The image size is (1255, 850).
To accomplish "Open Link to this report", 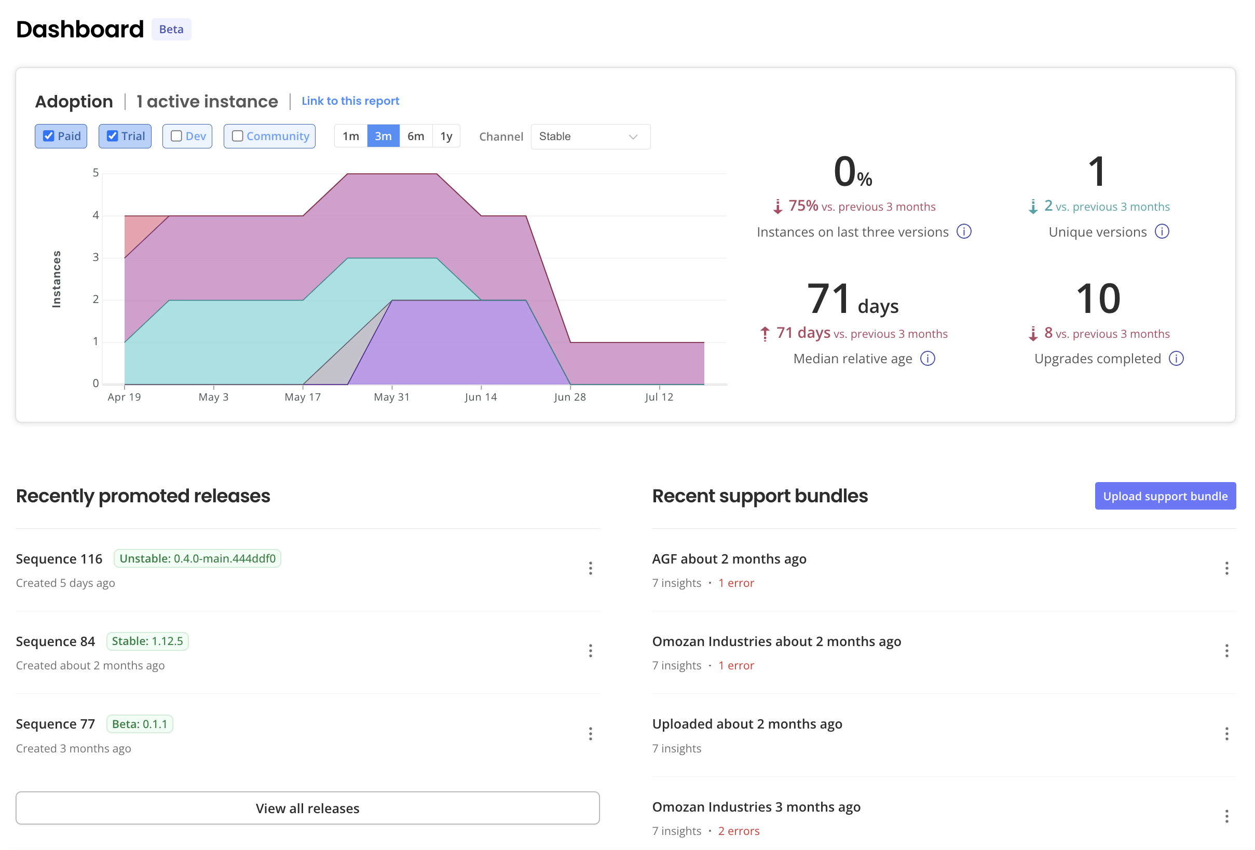I will tap(350, 101).
